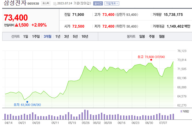Click the 05/26 date axis label
The image size is (192, 128).
pyautogui.click(x=86, y=123)
